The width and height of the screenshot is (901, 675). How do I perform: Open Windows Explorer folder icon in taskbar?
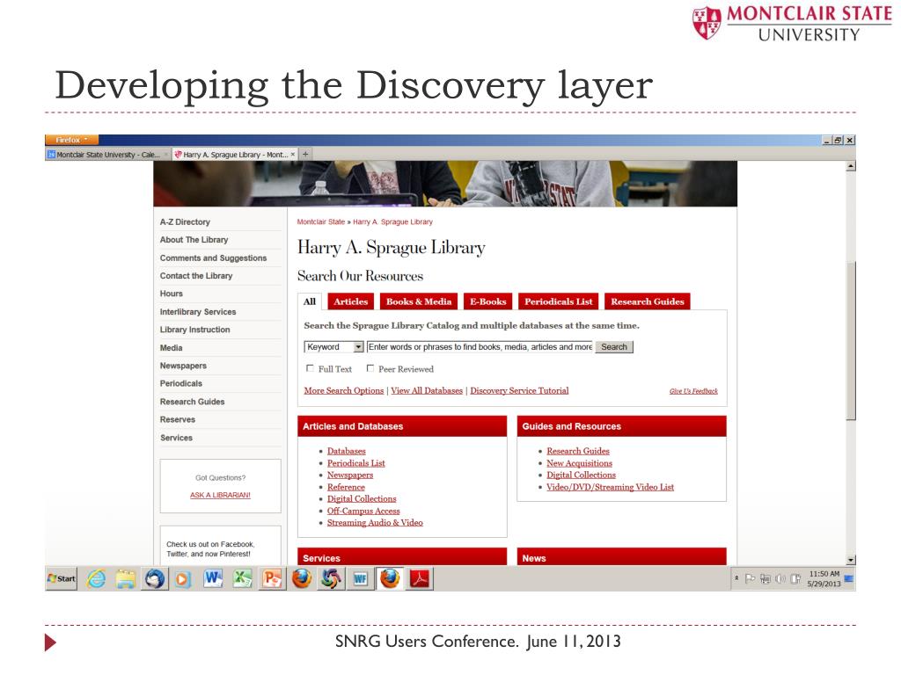click(x=125, y=579)
